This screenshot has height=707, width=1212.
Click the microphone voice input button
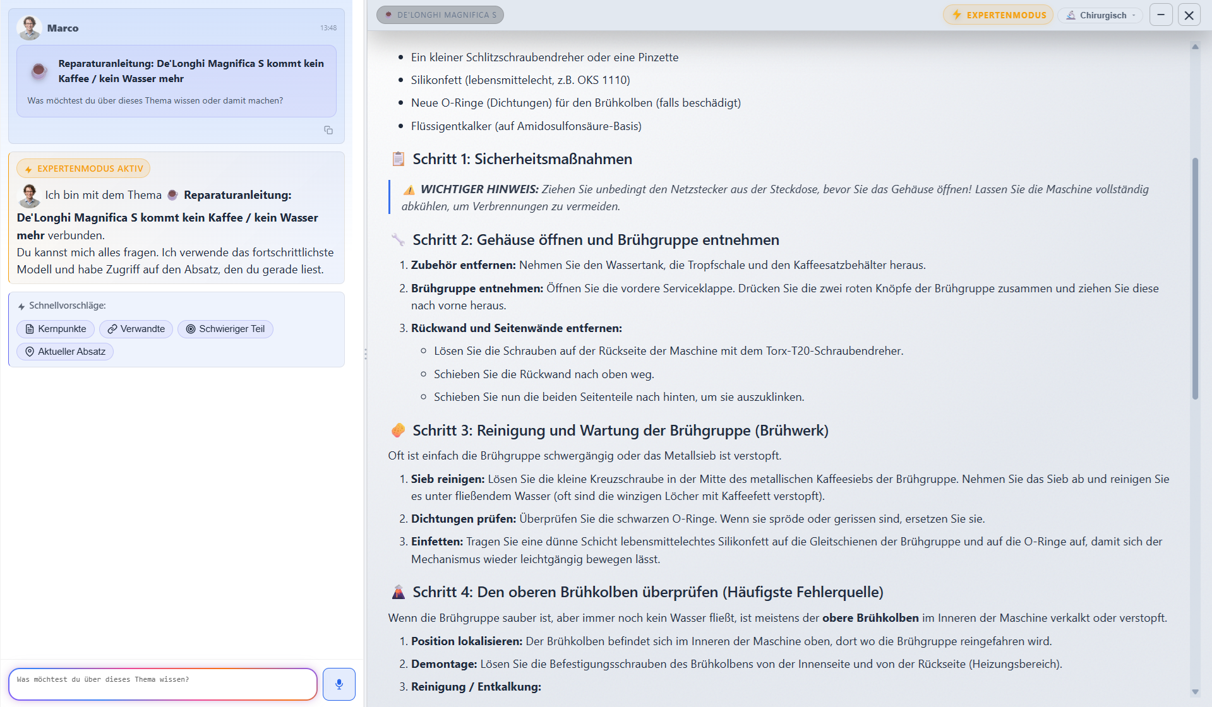pyautogui.click(x=339, y=684)
